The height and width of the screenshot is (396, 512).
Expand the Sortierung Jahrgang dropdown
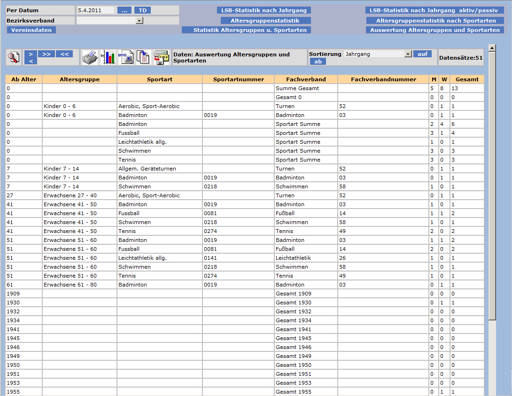click(x=408, y=54)
